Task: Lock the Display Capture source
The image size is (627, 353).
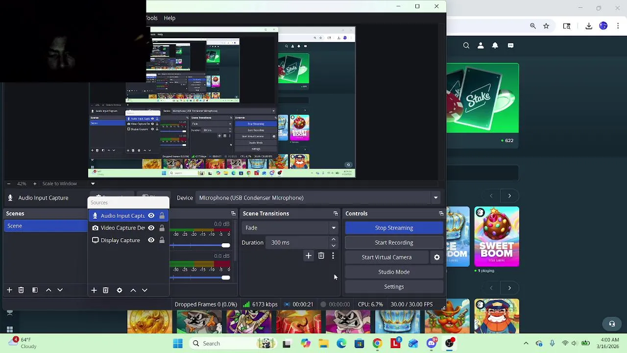Action: click(162, 240)
